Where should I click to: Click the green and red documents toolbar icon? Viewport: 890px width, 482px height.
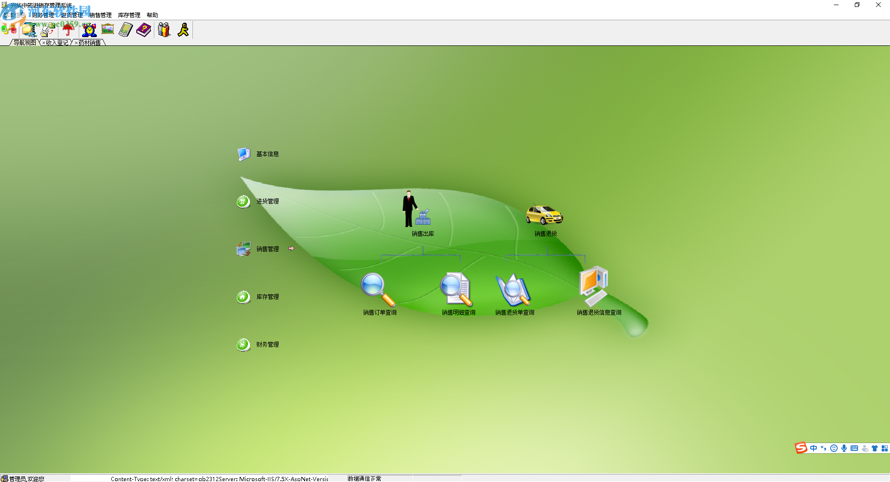(9, 30)
